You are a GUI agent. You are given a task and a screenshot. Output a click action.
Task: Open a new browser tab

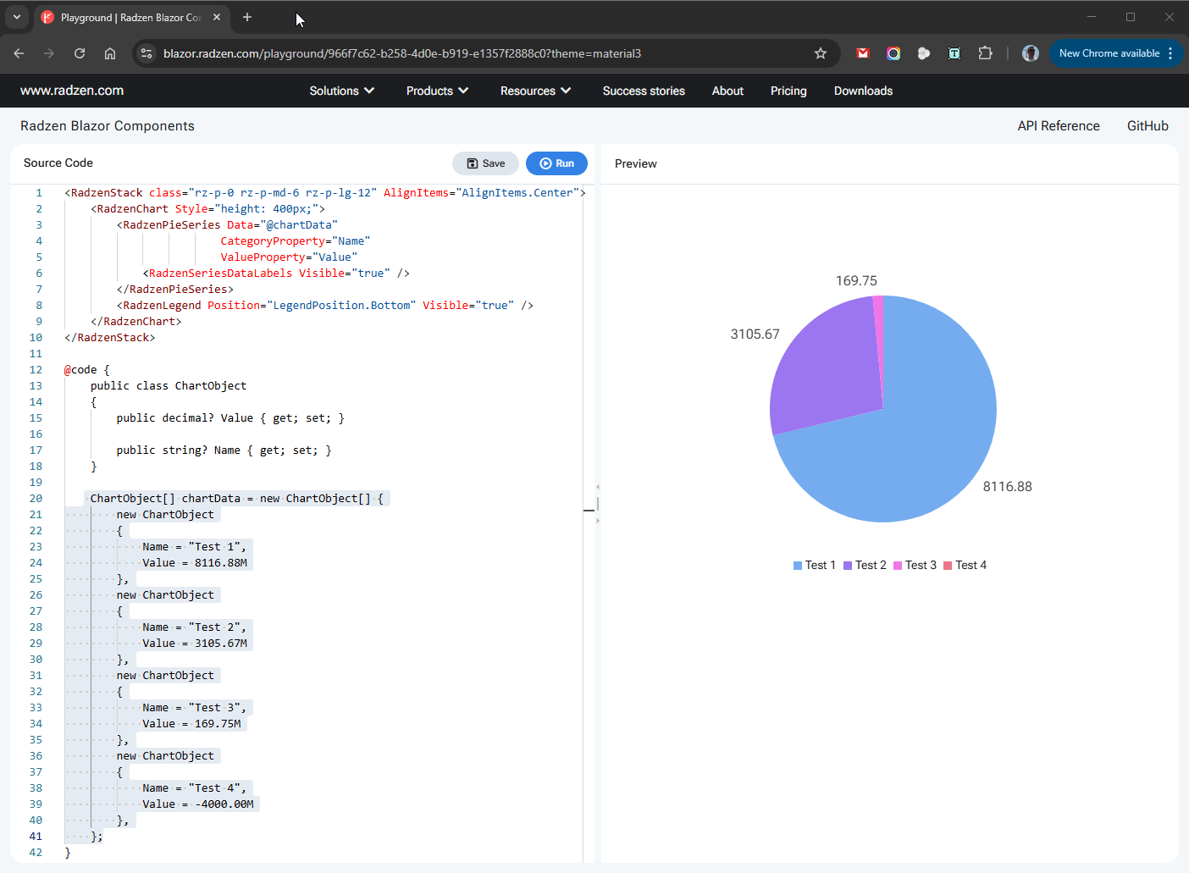tap(247, 17)
